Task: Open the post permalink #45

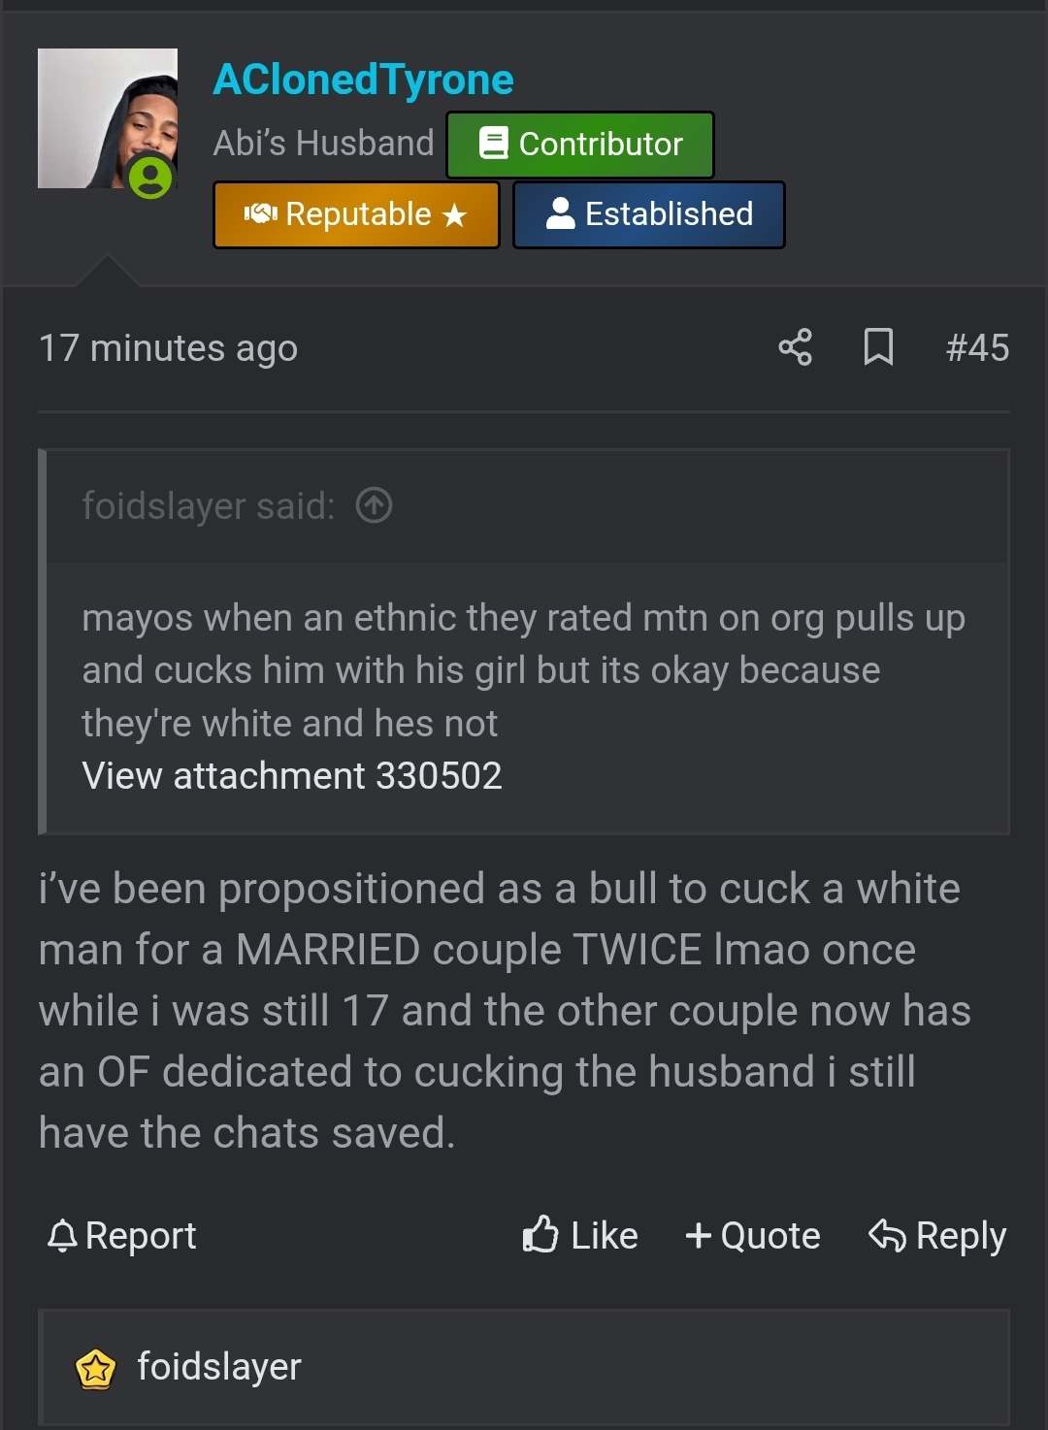Action: click(977, 347)
